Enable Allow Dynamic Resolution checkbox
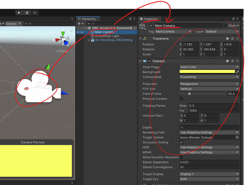 pos(181,157)
